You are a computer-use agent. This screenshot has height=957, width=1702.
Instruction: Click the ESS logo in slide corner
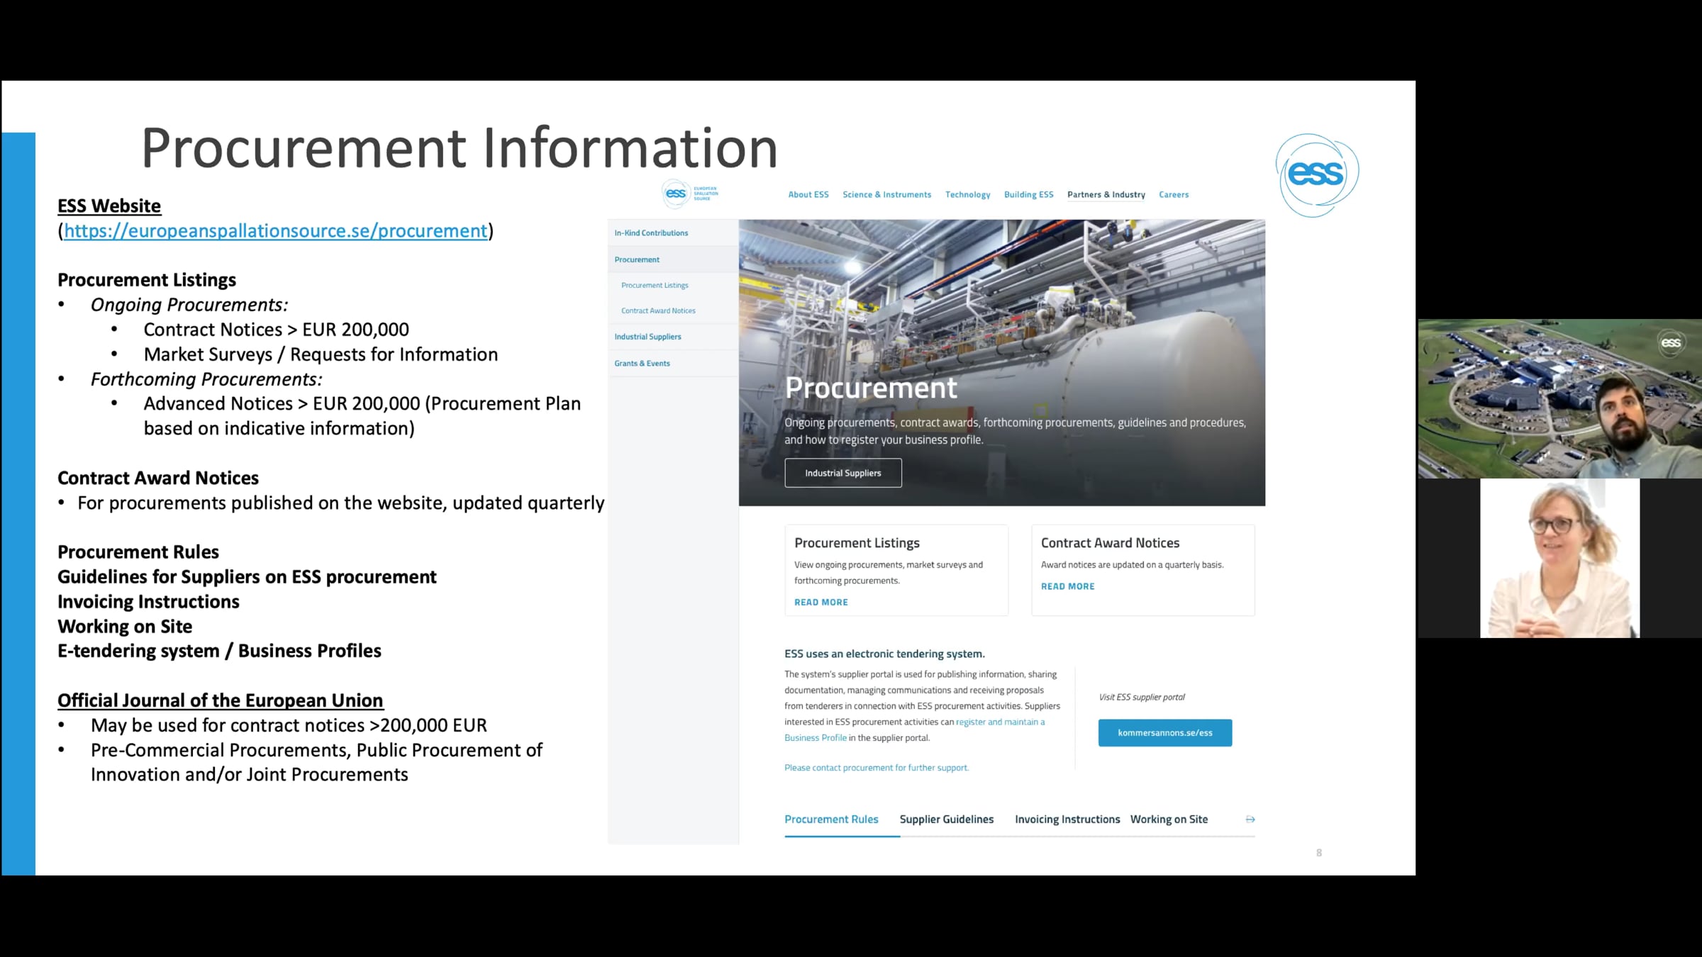pos(1317,174)
